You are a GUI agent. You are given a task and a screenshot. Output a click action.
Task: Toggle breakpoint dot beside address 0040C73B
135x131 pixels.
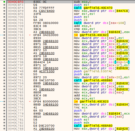(4, 62)
